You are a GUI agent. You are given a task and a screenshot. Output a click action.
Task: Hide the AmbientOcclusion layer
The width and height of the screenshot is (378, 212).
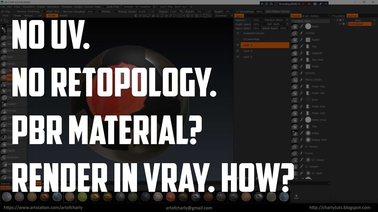[237, 33]
